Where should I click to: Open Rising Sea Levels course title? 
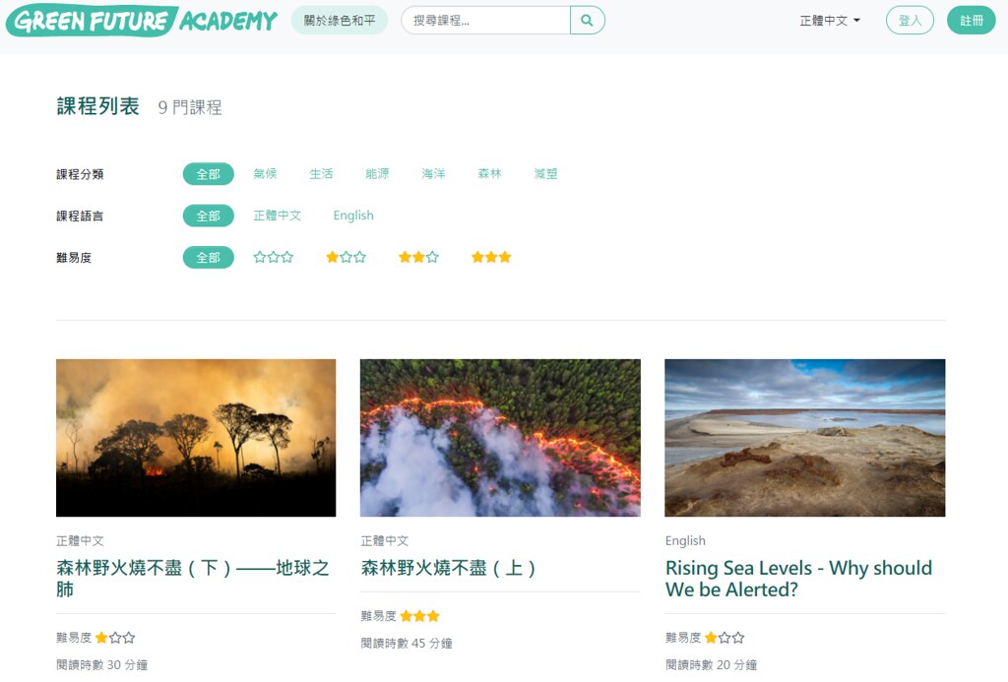coord(799,579)
